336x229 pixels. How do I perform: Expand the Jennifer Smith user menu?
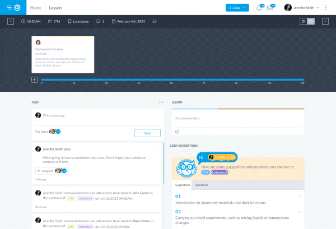pyautogui.click(x=302, y=8)
